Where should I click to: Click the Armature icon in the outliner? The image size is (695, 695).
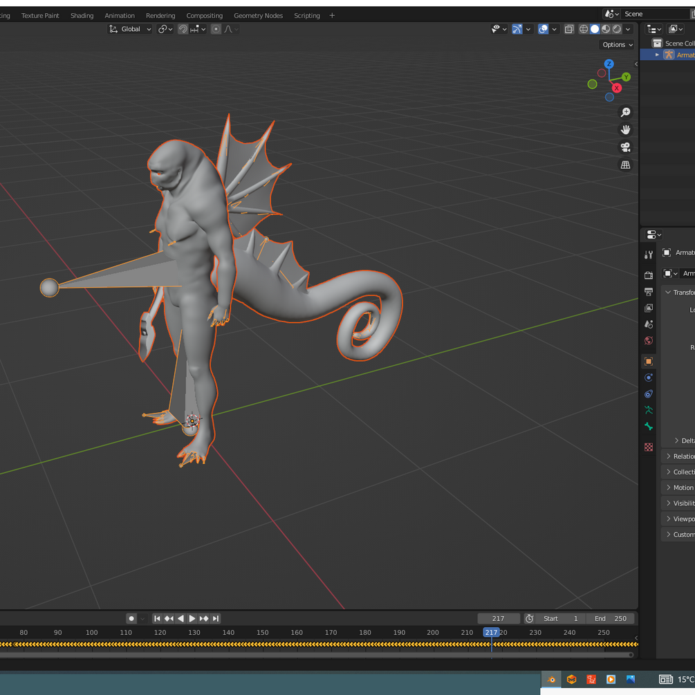tap(669, 55)
